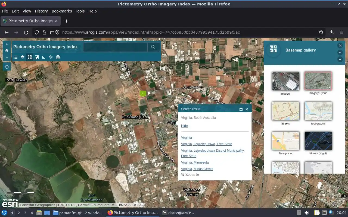Expand the Basemap gallery with down chevron
348x217 pixels.
pos(340,59)
